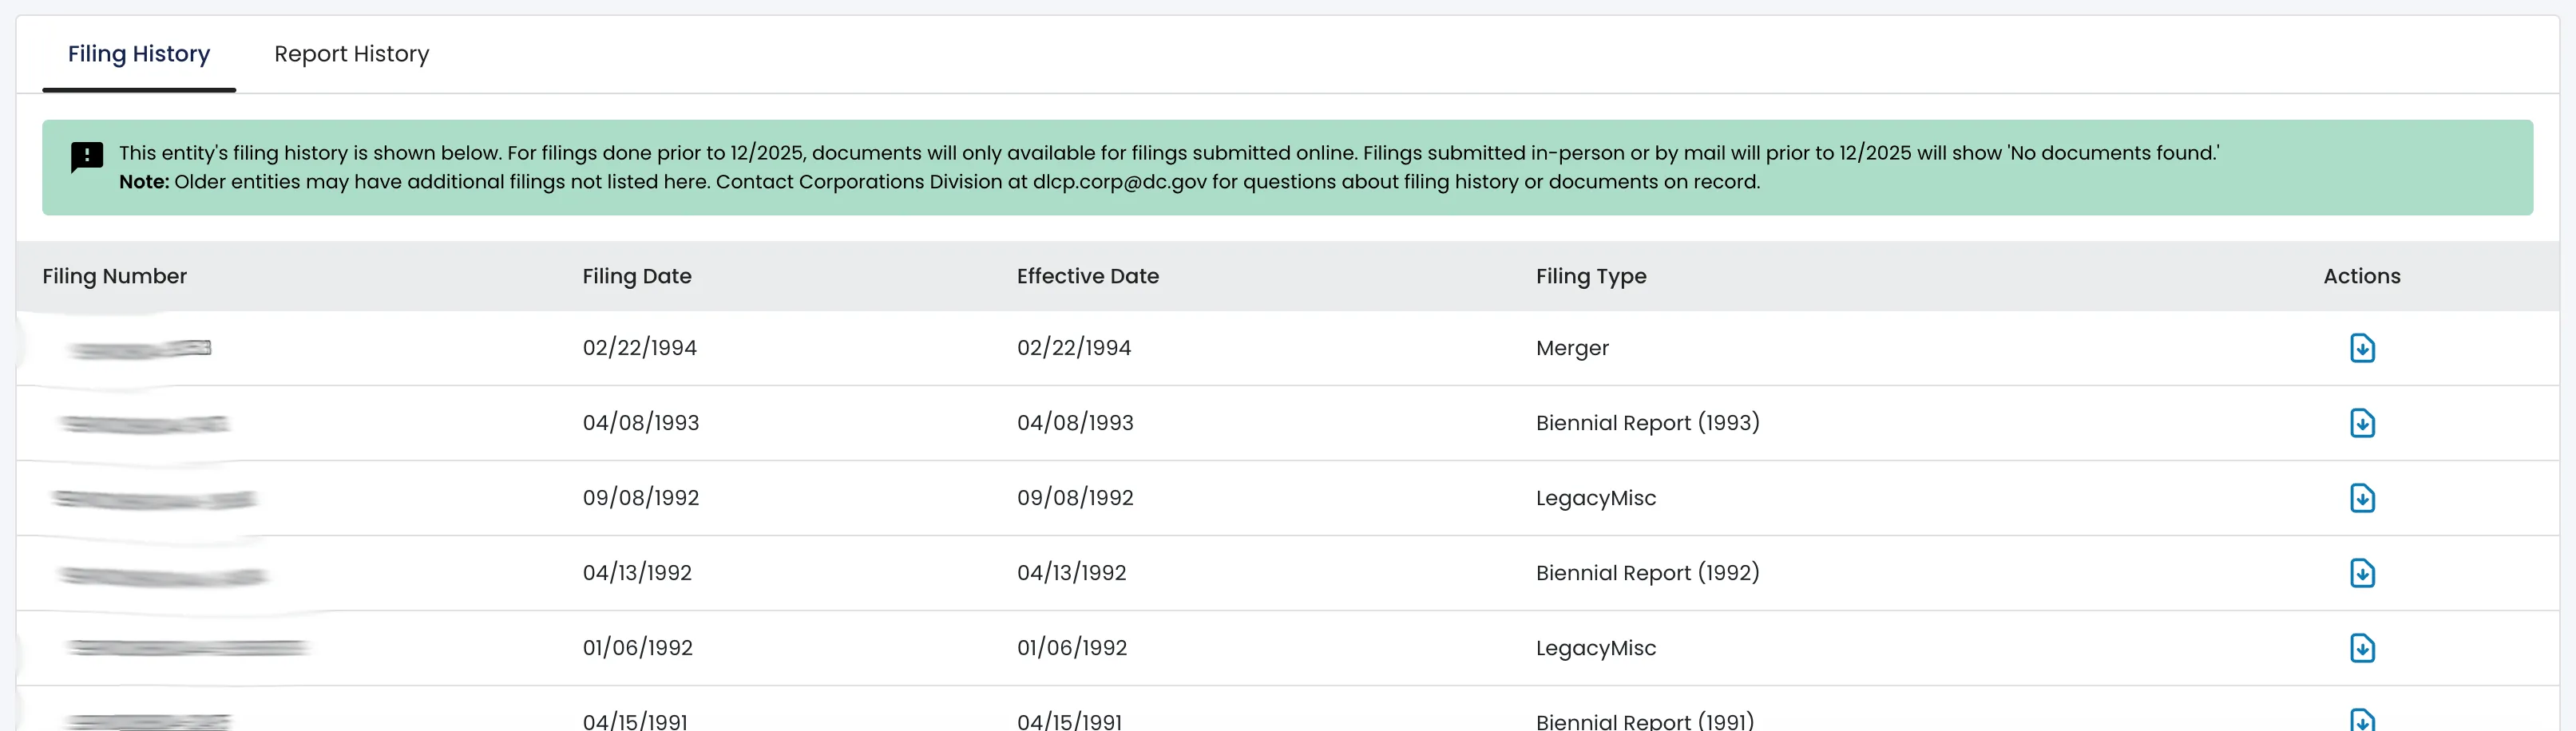2576x731 pixels.
Task: Select effective date 04/13/1992
Action: pos(1071,573)
